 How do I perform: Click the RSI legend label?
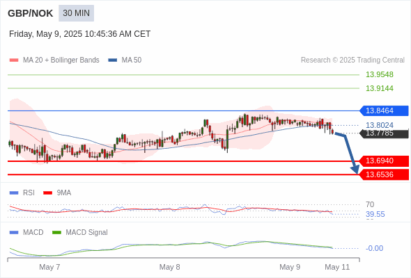29,193
